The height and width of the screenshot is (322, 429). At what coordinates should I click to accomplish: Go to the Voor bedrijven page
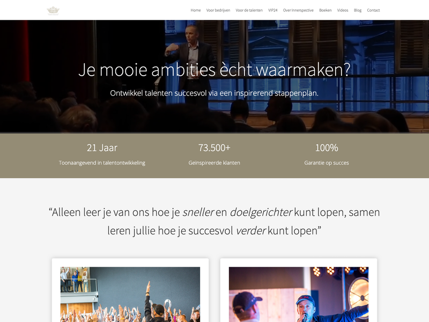click(218, 10)
